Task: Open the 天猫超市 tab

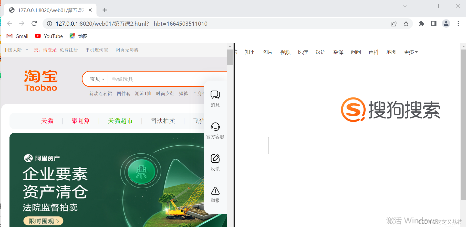Action: tap(120, 121)
